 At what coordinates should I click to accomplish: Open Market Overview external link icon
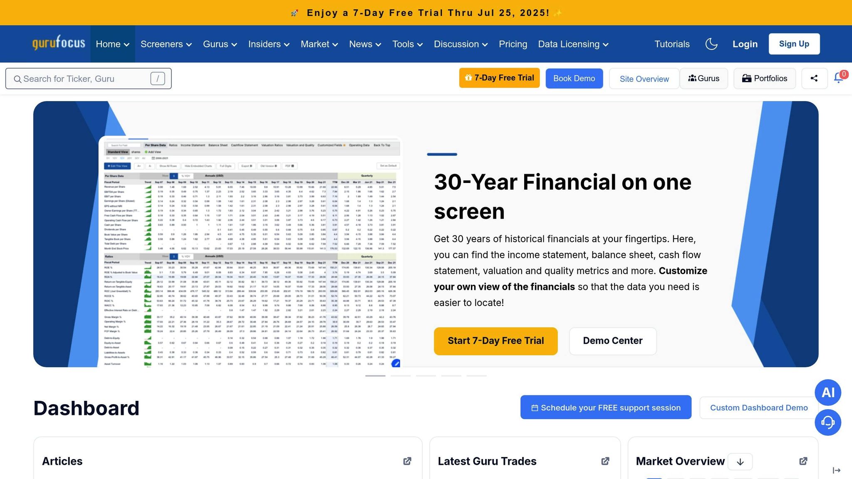[x=803, y=461]
